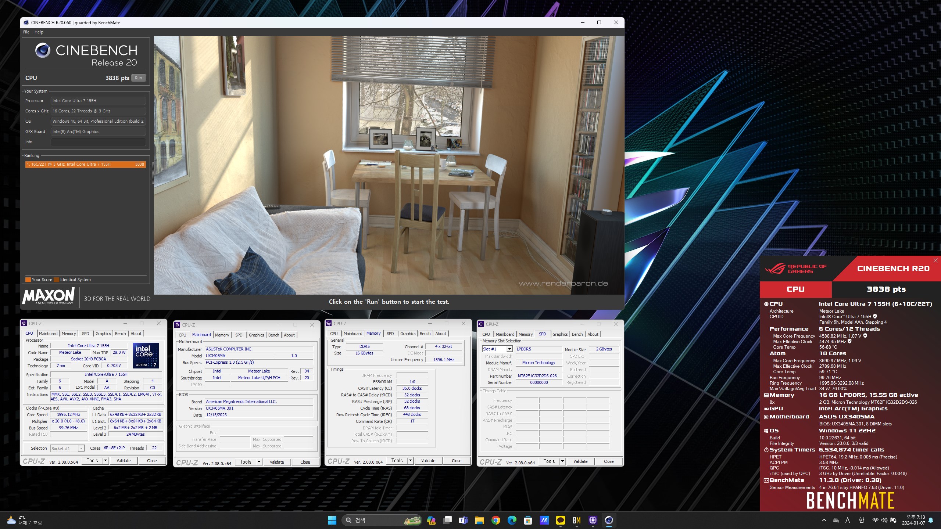Switch to Bench tab in first CPU-Z window

[x=120, y=334]
